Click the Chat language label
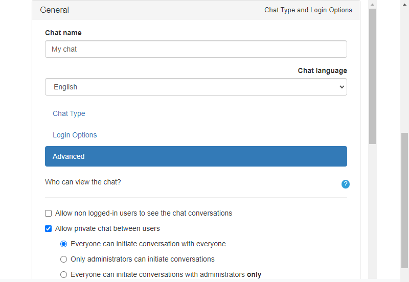 coord(322,70)
